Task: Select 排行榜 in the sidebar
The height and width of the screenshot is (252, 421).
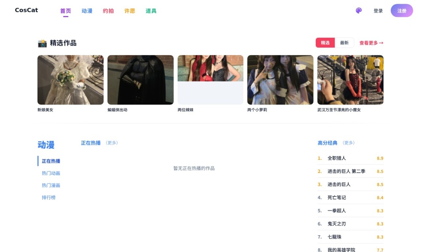Action: [48, 197]
